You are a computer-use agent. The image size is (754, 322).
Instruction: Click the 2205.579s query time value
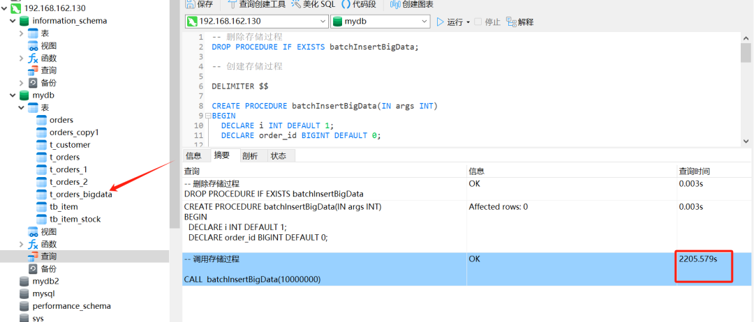pyautogui.click(x=698, y=259)
